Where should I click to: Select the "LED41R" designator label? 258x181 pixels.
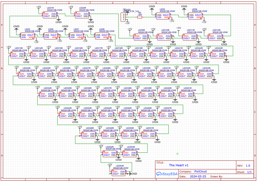(x=187, y=88)
